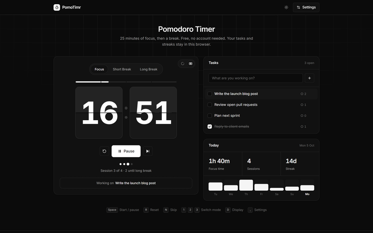Click pomodoro count on 'Write the launch blog post'
373x233 pixels.
tap(304, 94)
